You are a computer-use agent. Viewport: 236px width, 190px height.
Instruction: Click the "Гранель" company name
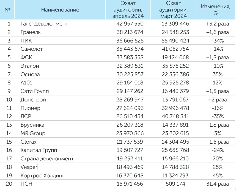point(31,32)
